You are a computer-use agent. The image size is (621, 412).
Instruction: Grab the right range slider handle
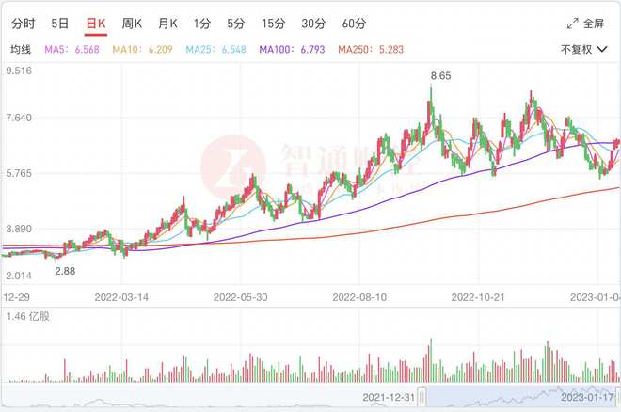(618, 396)
